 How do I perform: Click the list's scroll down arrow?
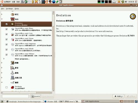[x=53, y=90]
